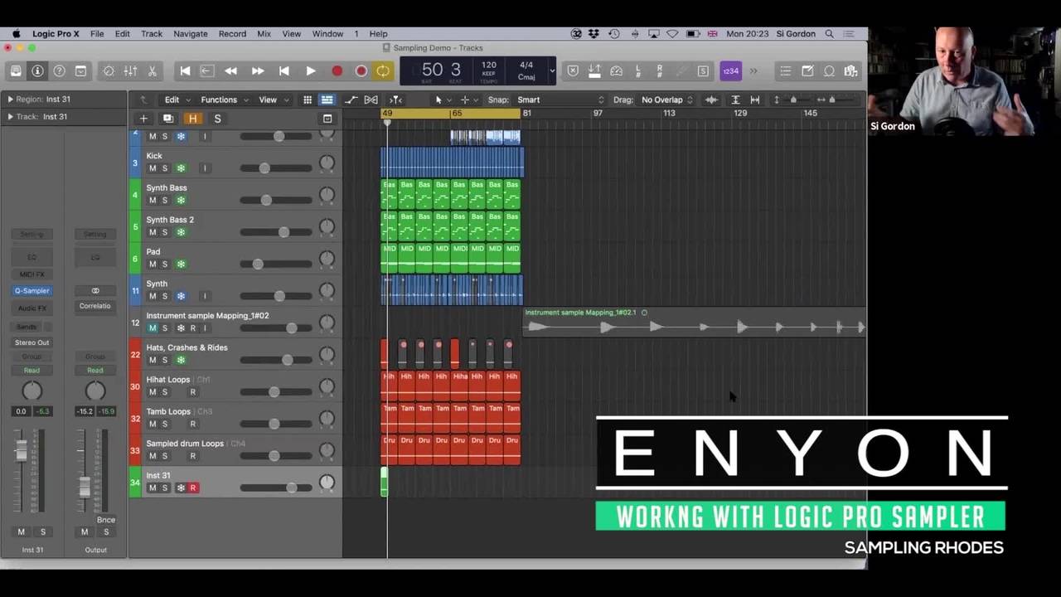
Task: Open the Edit dropdown in tracks area
Action: pos(177,99)
